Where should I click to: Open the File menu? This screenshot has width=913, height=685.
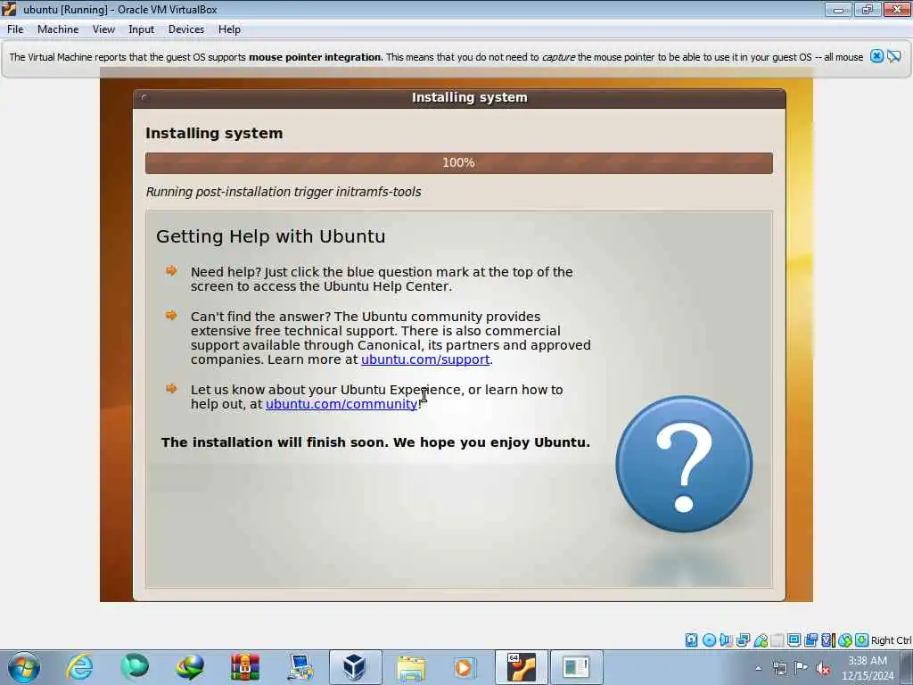pyautogui.click(x=15, y=29)
